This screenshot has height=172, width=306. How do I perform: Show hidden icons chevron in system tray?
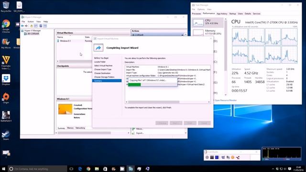(x=273, y=169)
